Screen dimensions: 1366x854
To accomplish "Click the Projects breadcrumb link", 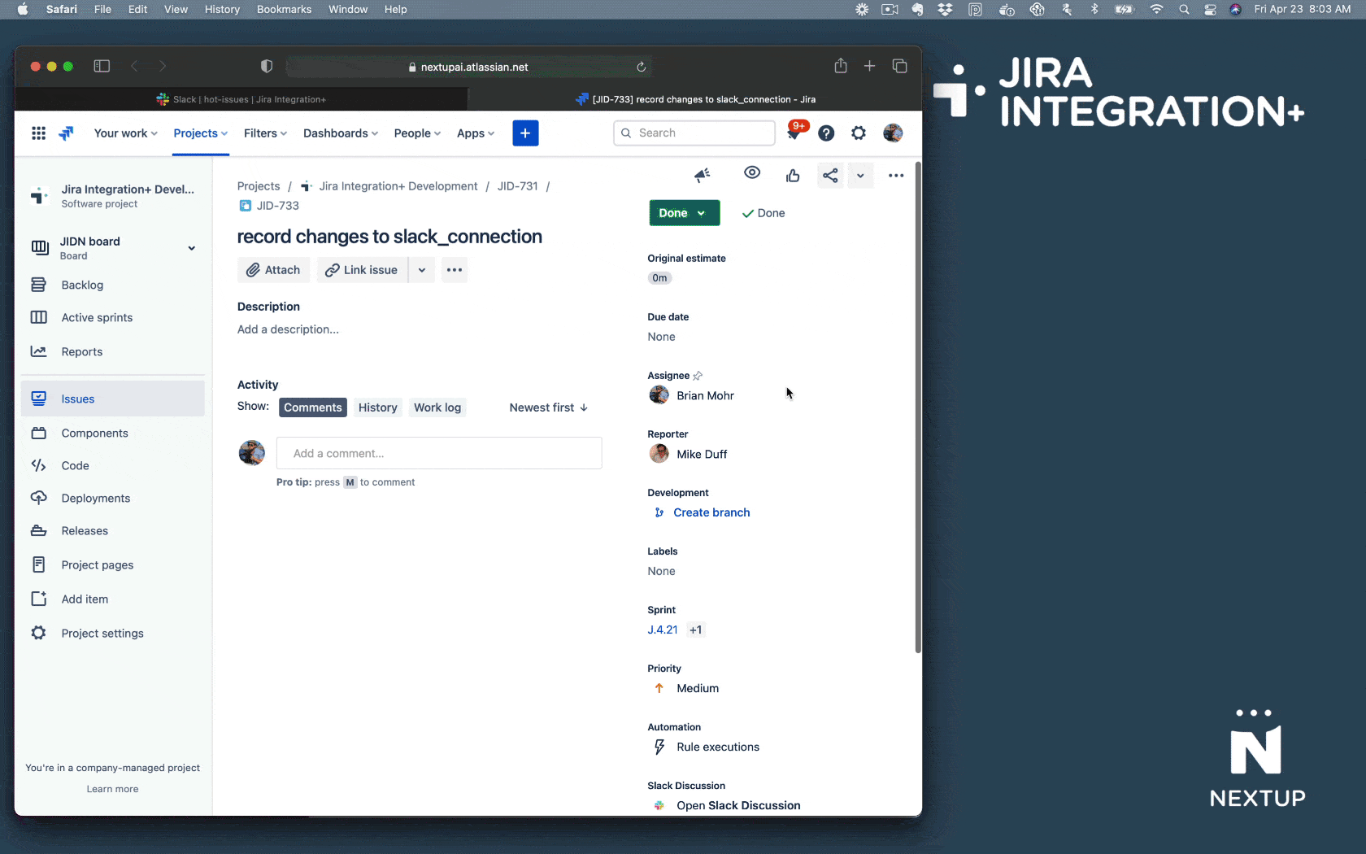I will tap(259, 186).
